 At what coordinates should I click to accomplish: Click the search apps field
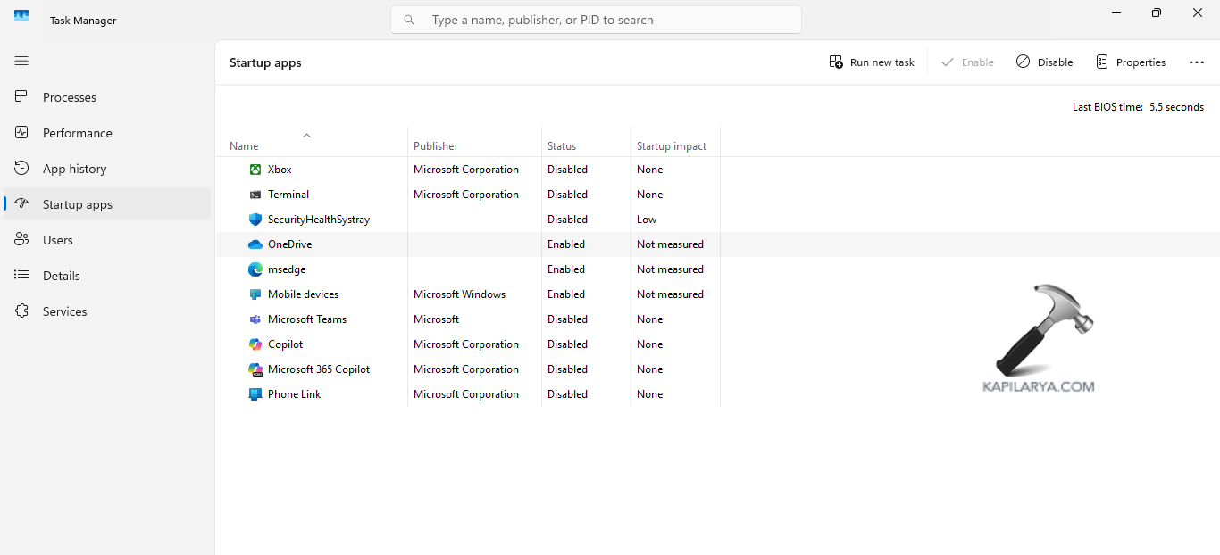[596, 19]
